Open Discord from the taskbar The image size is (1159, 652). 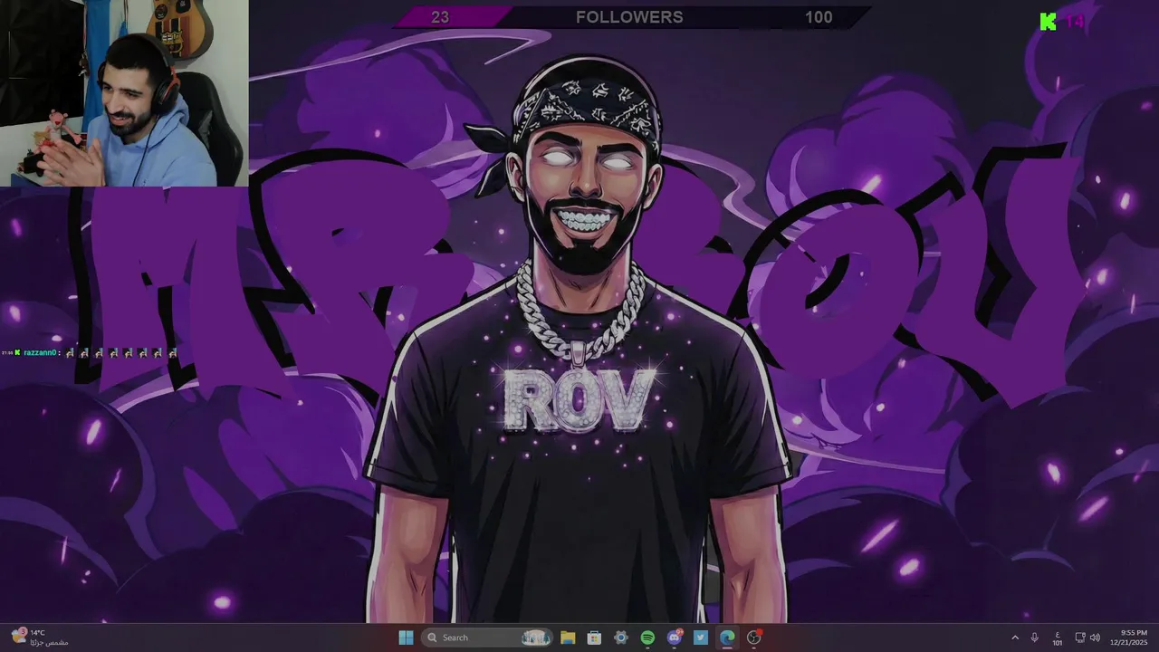pos(675,638)
